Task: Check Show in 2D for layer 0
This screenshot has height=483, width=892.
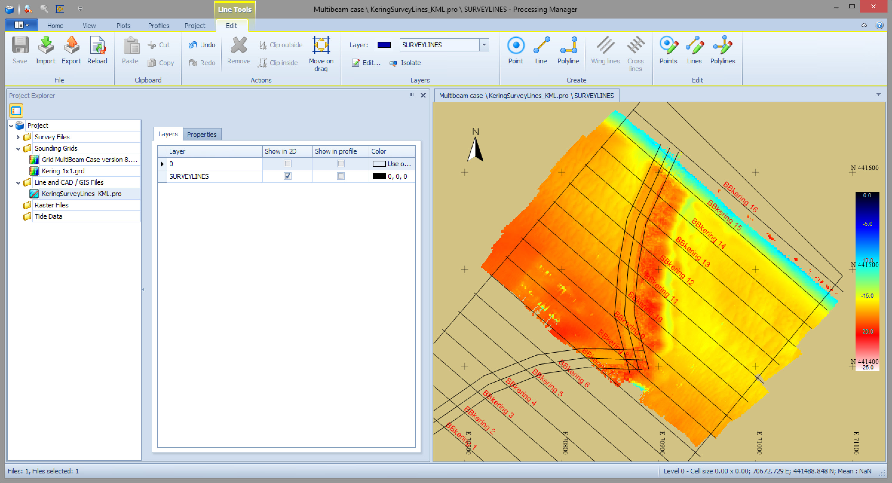Action: 287,163
